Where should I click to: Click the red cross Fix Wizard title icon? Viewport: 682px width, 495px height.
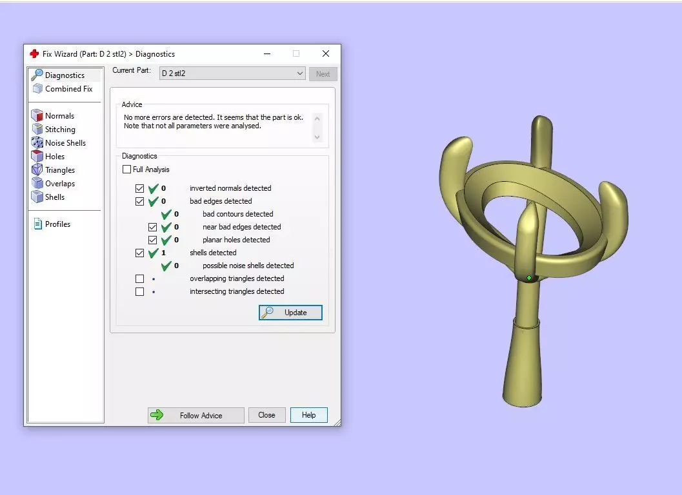coord(34,53)
